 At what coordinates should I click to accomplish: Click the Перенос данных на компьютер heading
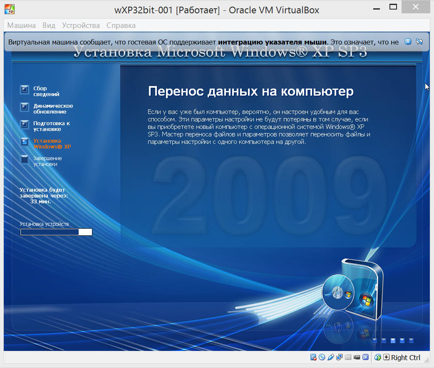251,91
